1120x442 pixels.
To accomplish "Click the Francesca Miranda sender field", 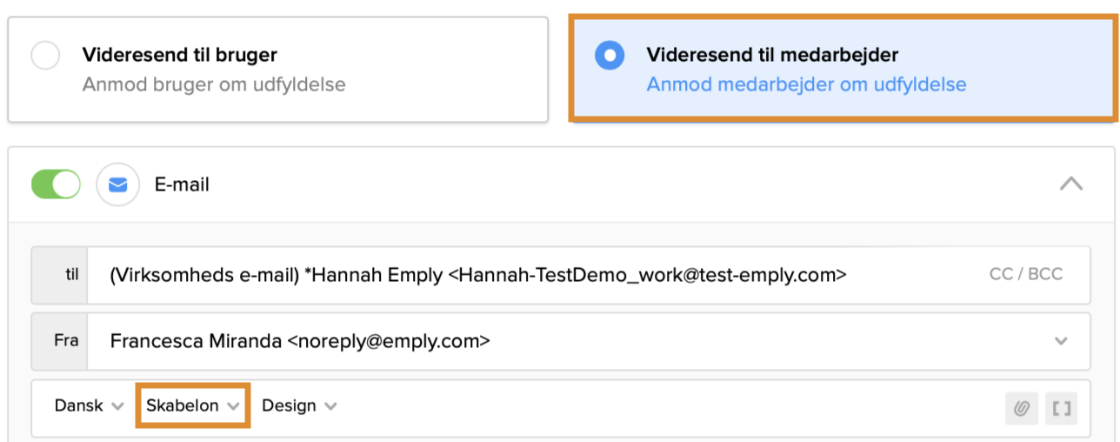I will click(300, 341).
